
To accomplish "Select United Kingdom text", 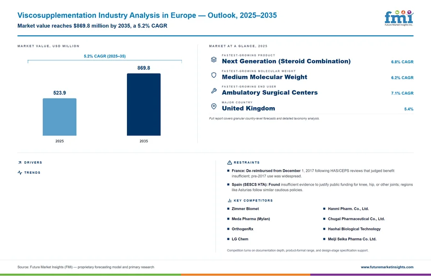I will pos(249,108).
